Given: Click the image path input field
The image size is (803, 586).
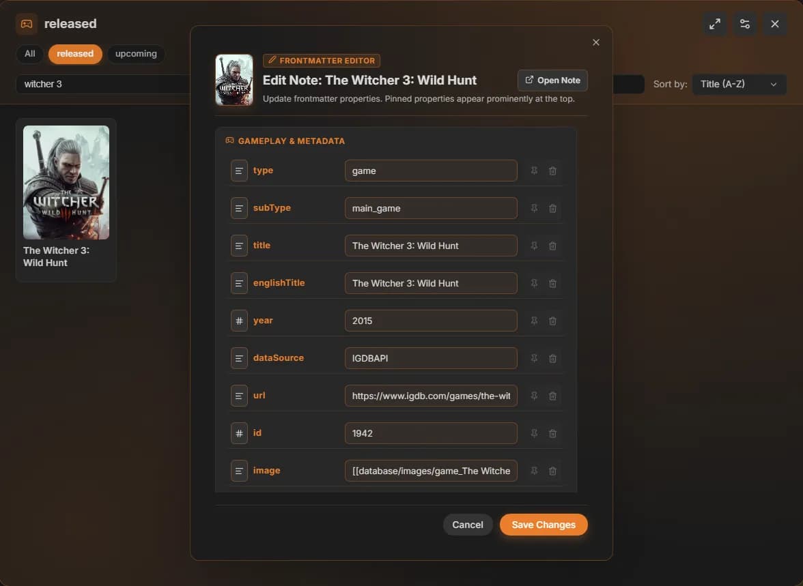Looking at the screenshot, I should [x=431, y=471].
